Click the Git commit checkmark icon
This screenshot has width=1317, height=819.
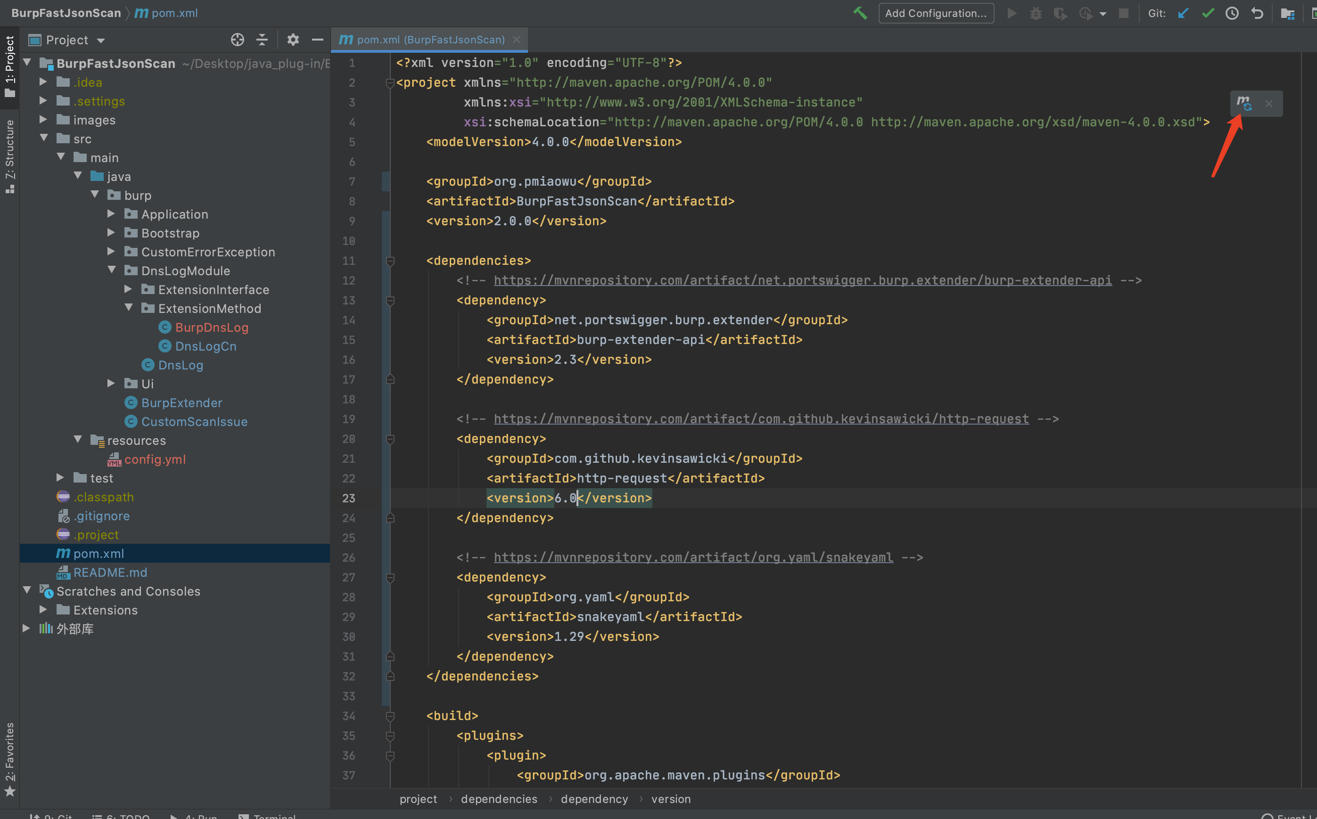1208,13
